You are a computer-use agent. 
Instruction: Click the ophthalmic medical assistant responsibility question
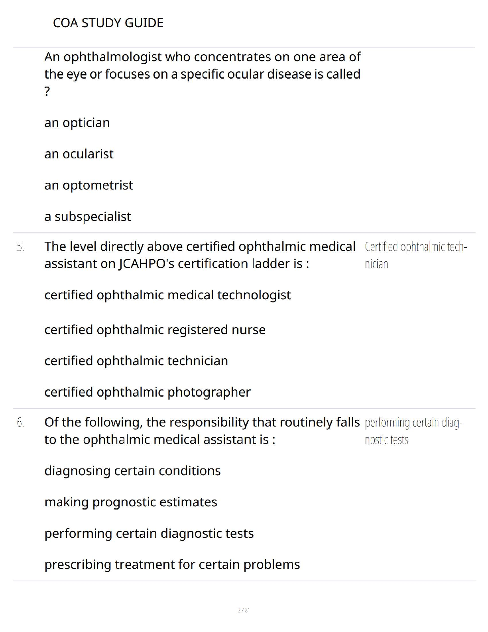(202, 431)
